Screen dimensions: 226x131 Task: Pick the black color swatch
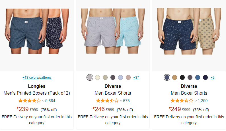(182, 78)
